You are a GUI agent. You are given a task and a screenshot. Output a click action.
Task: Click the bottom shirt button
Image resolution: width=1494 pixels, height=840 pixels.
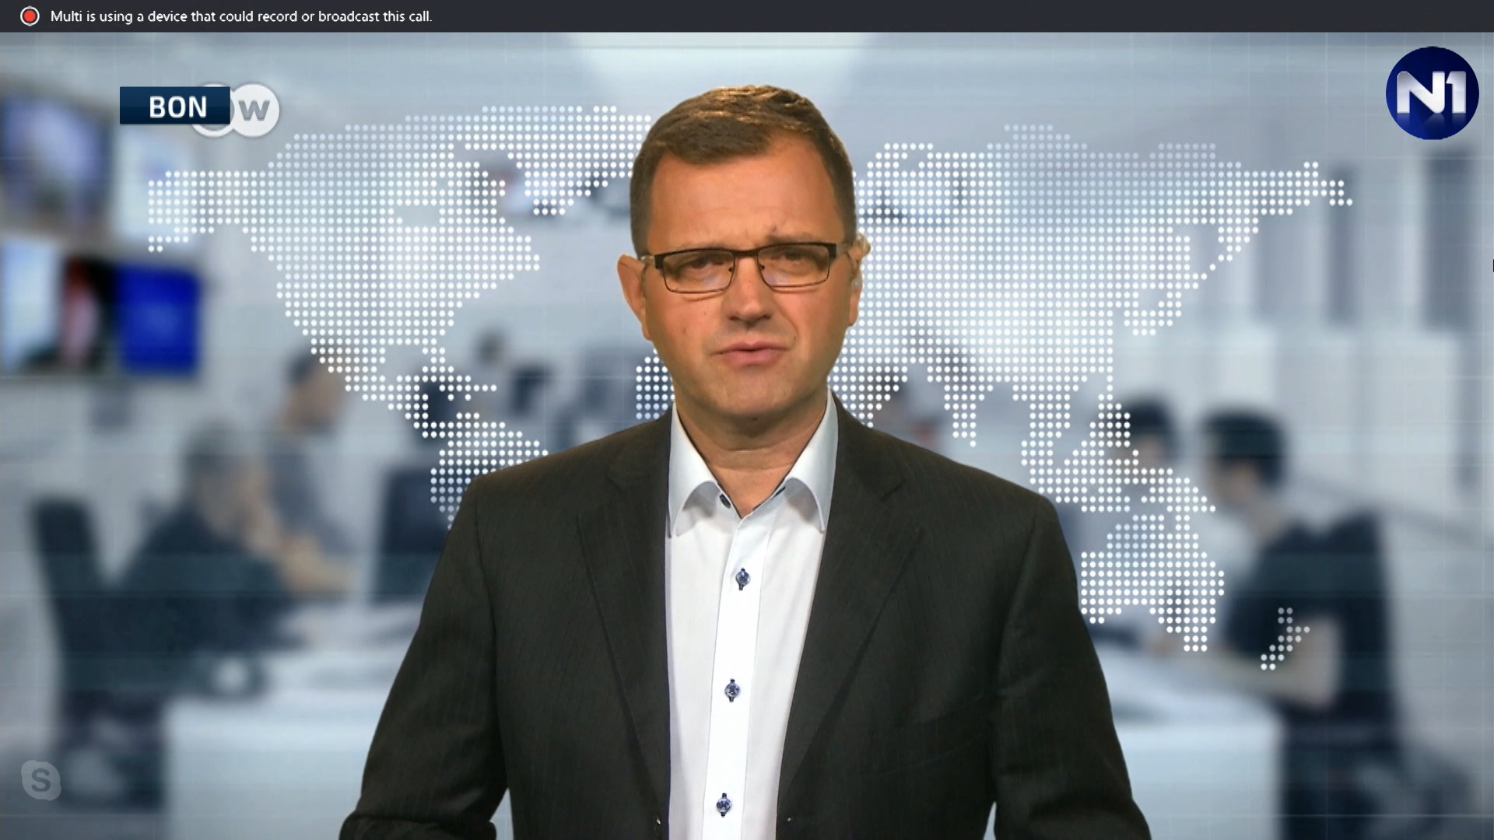[x=724, y=803]
